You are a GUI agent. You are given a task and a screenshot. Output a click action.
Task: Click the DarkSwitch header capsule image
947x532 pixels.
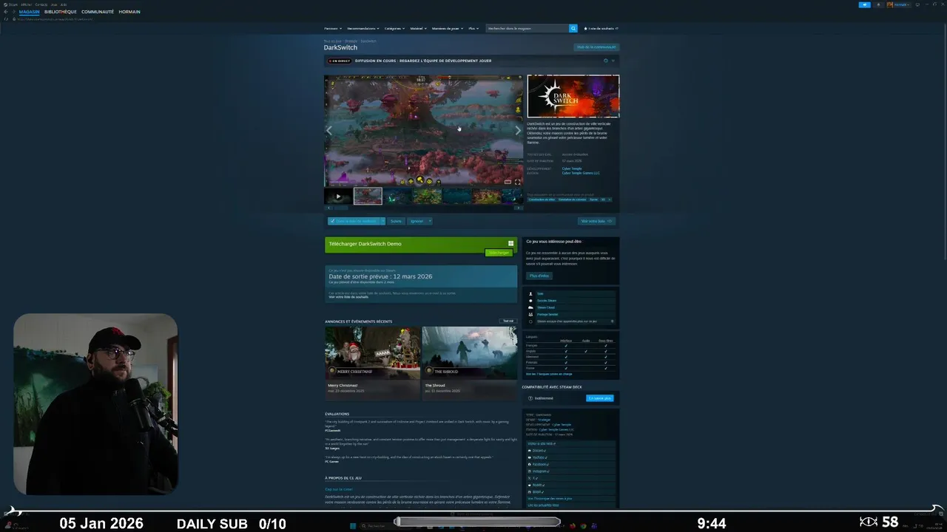coord(573,96)
